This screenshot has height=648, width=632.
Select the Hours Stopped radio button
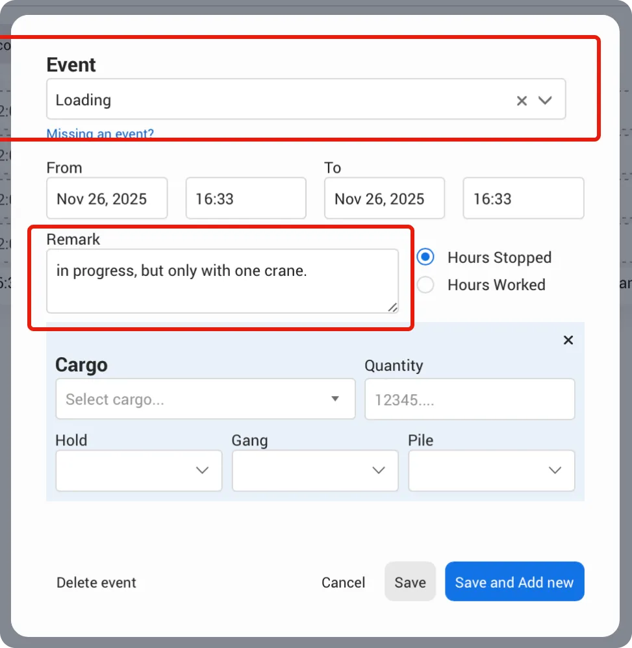425,257
